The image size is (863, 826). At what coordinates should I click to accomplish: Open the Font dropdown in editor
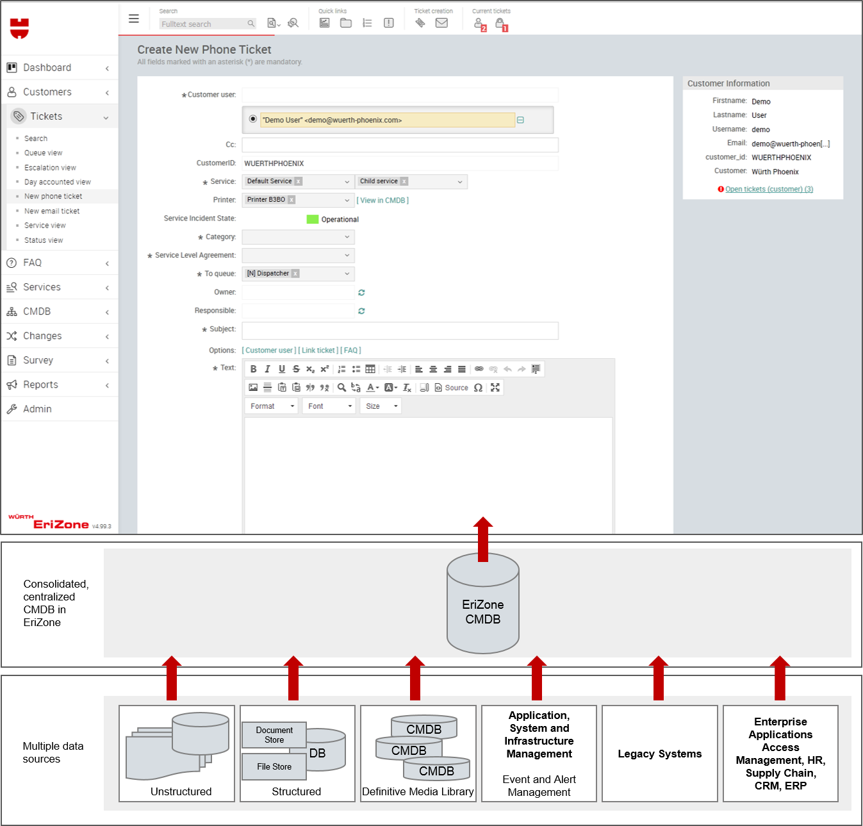click(329, 406)
